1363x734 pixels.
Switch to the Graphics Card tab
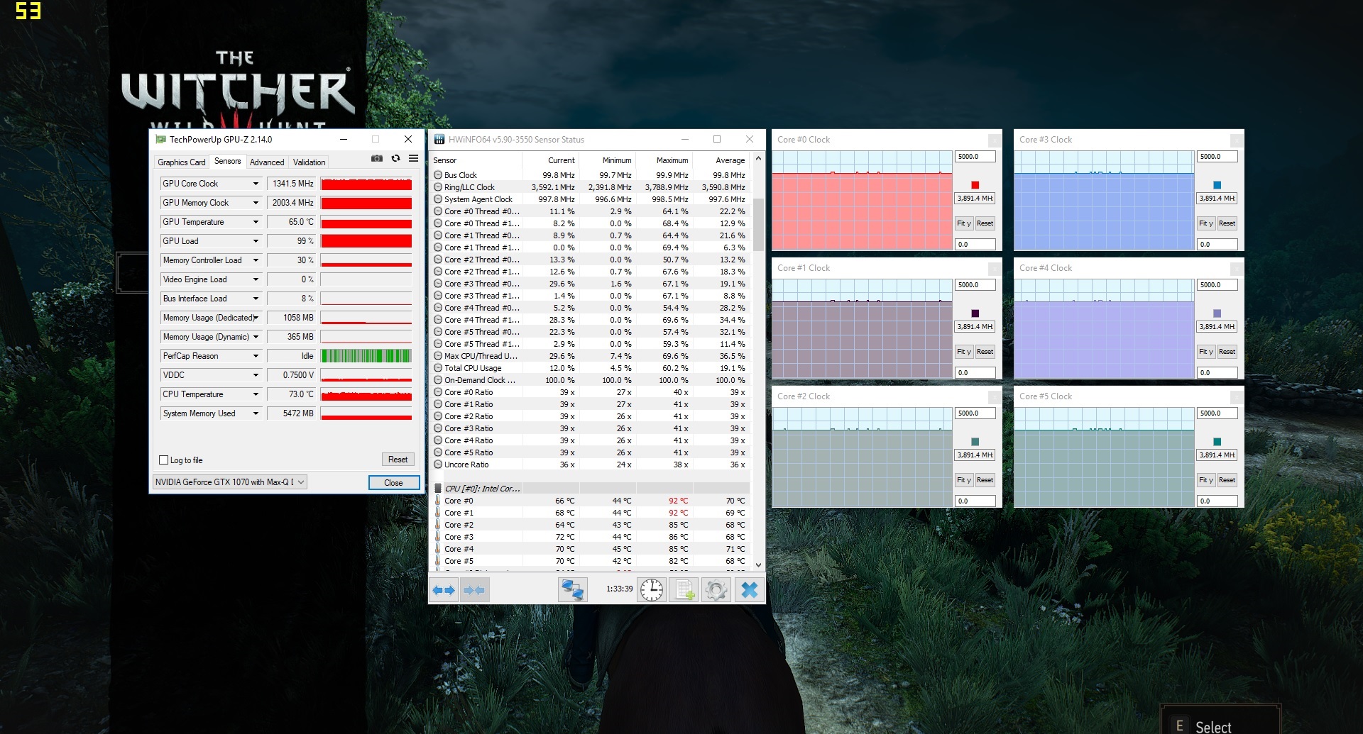[x=182, y=162]
